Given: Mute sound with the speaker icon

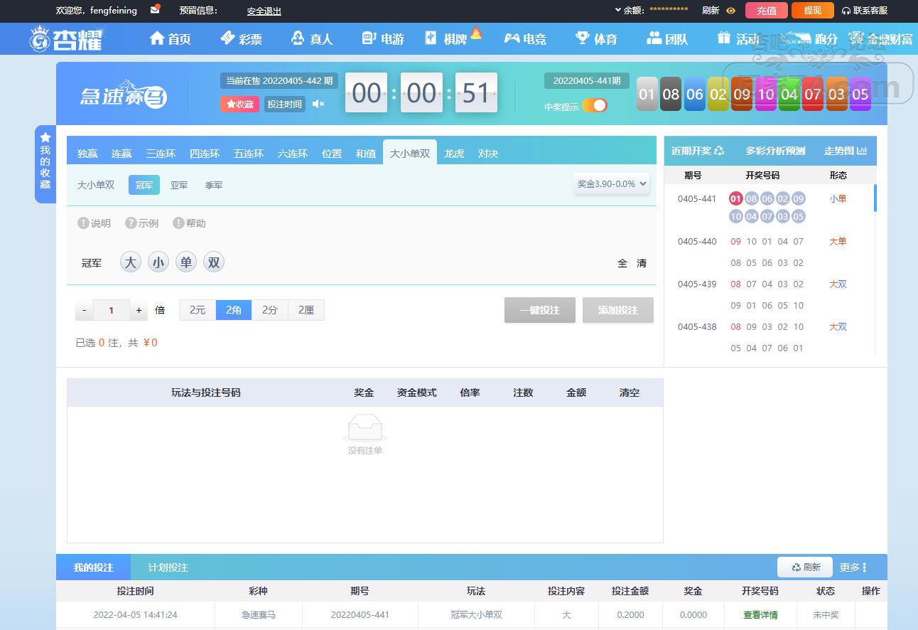Looking at the screenshot, I should [x=318, y=105].
